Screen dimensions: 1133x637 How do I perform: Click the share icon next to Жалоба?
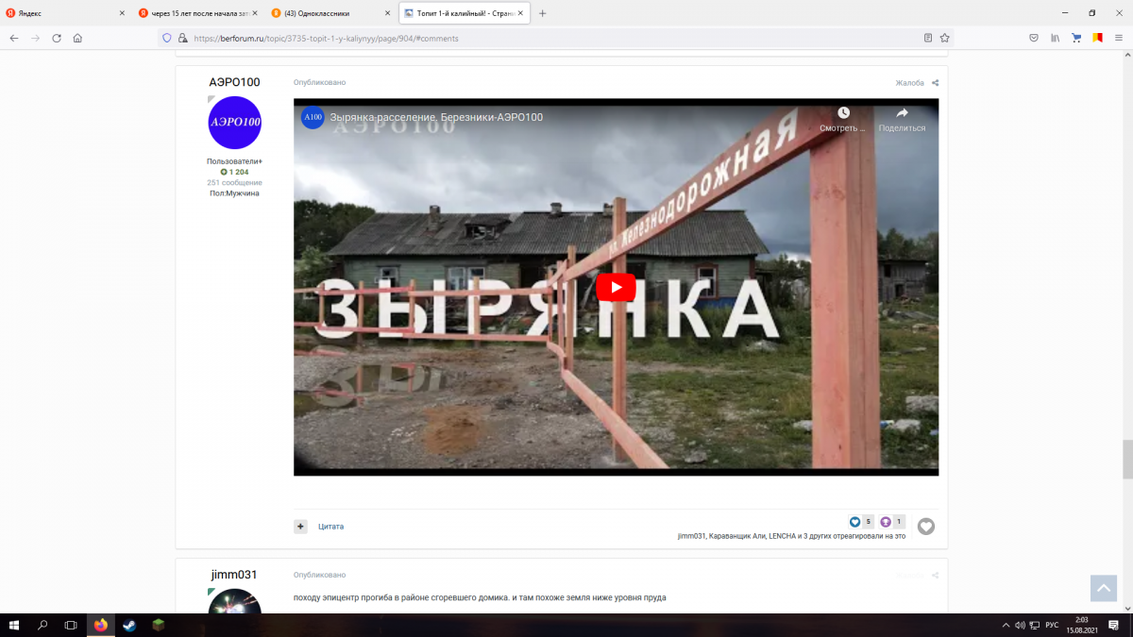point(935,83)
